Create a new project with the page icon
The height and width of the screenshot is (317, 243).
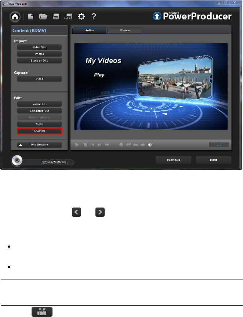point(30,17)
